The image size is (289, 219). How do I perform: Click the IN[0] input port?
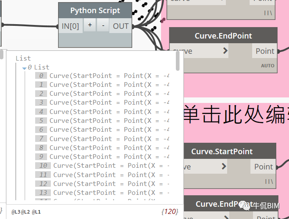[70, 26]
